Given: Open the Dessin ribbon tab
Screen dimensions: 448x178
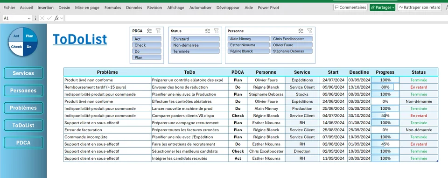Looking at the screenshot, I should (64, 8).
